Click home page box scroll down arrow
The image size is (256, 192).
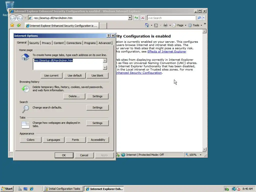[x=105, y=67]
